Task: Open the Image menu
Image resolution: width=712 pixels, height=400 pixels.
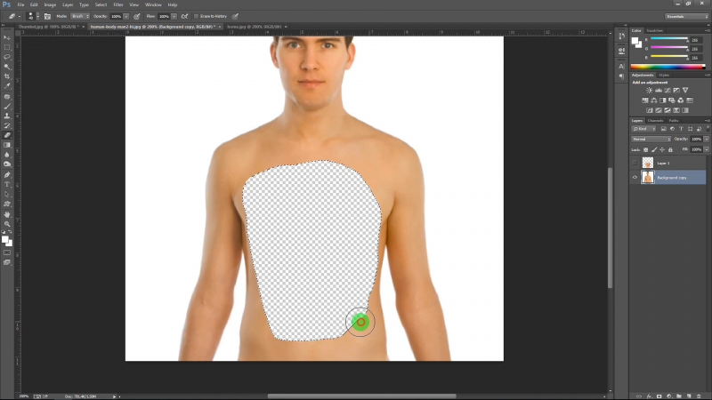Action: (x=50, y=4)
